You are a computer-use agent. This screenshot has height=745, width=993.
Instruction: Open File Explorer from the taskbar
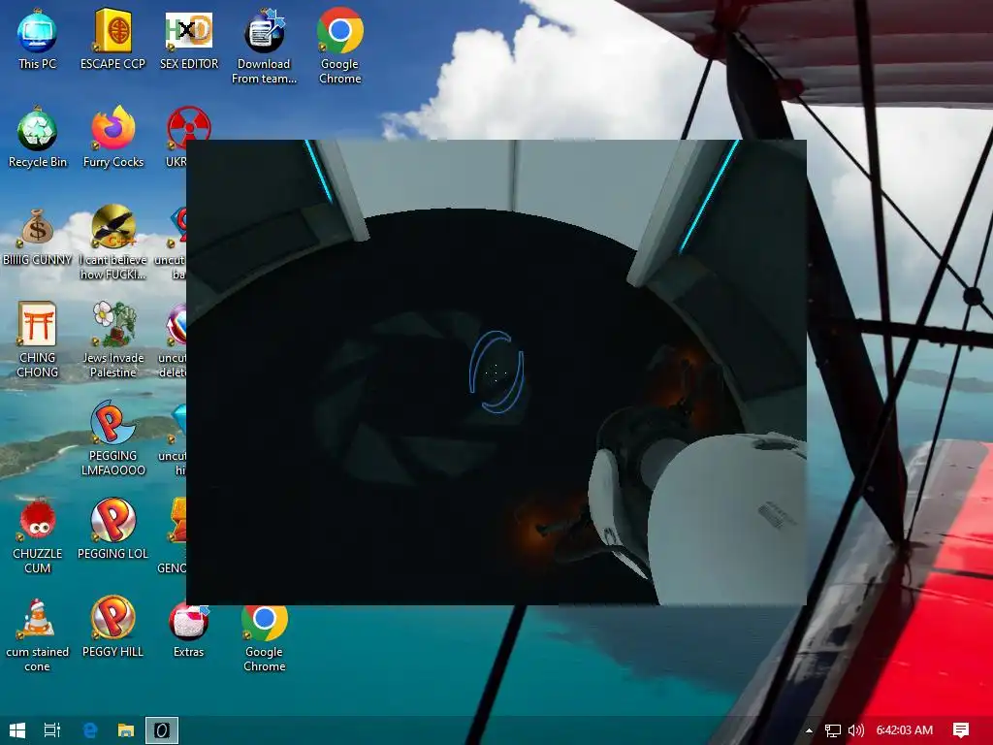tap(126, 730)
